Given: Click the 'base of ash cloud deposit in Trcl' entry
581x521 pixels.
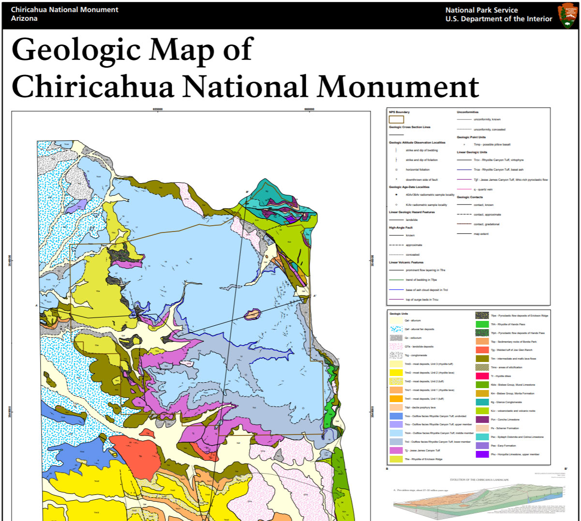Looking at the screenshot, I should click(x=427, y=290).
